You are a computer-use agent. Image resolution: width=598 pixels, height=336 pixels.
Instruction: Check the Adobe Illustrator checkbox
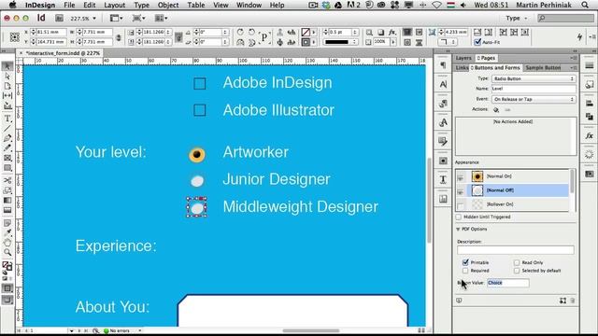(x=199, y=110)
